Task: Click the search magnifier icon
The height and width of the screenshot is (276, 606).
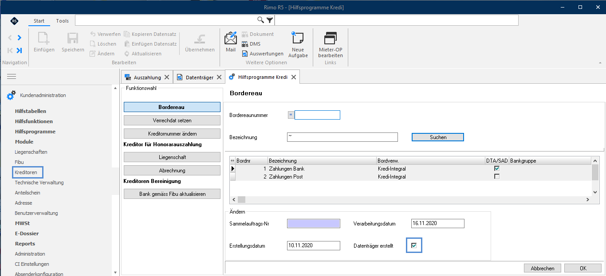Action: [x=261, y=20]
